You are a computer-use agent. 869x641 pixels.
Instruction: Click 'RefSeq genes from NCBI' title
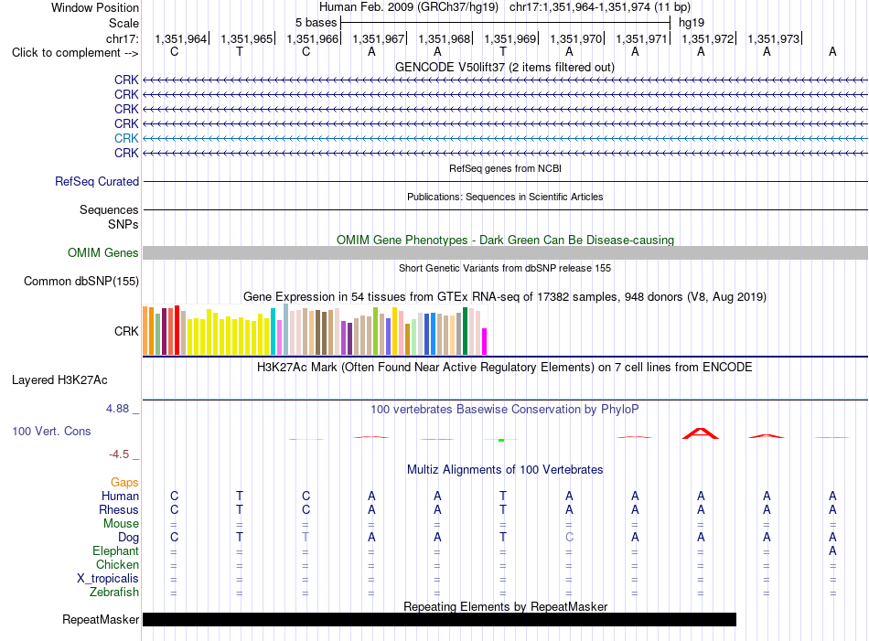[x=506, y=168]
